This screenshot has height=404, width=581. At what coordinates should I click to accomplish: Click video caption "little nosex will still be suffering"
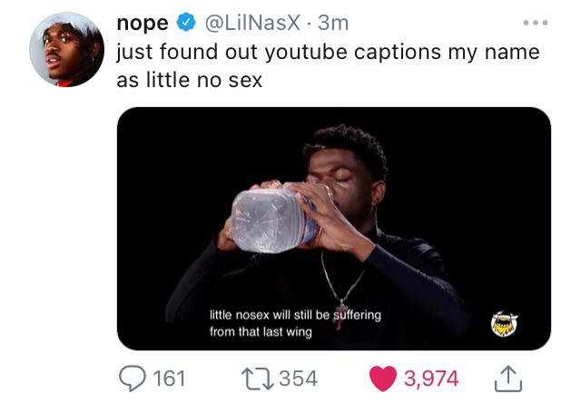[295, 315]
